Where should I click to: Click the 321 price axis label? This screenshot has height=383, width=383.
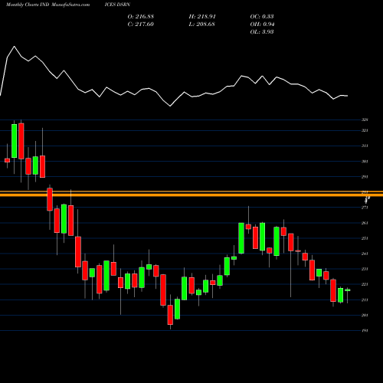click(x=365, y=130)
